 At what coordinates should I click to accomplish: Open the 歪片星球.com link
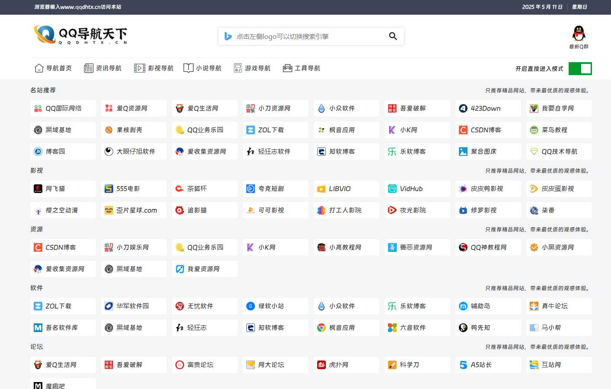pos(134,210)
